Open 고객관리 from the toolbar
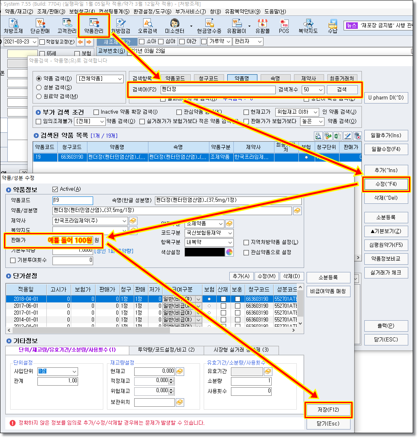Screen dimensions: 418x438 (67, 25)
